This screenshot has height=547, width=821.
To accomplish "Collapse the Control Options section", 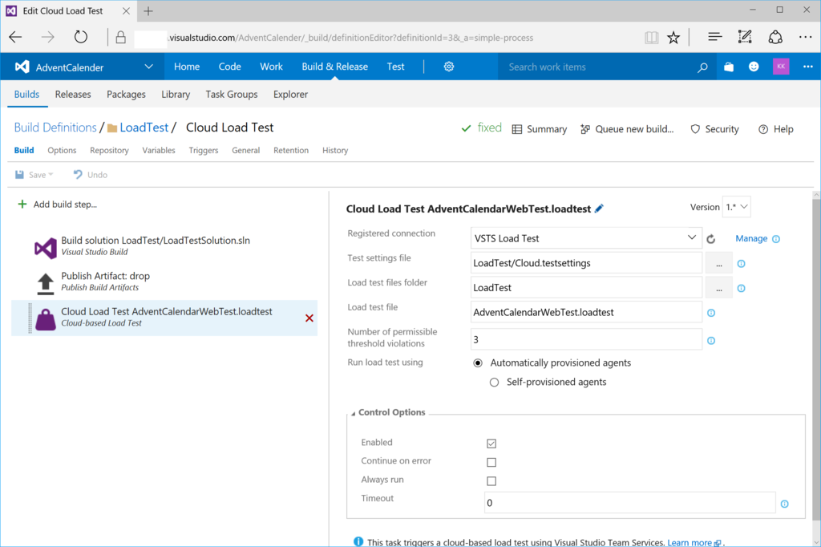I will (x=354, y=413).
